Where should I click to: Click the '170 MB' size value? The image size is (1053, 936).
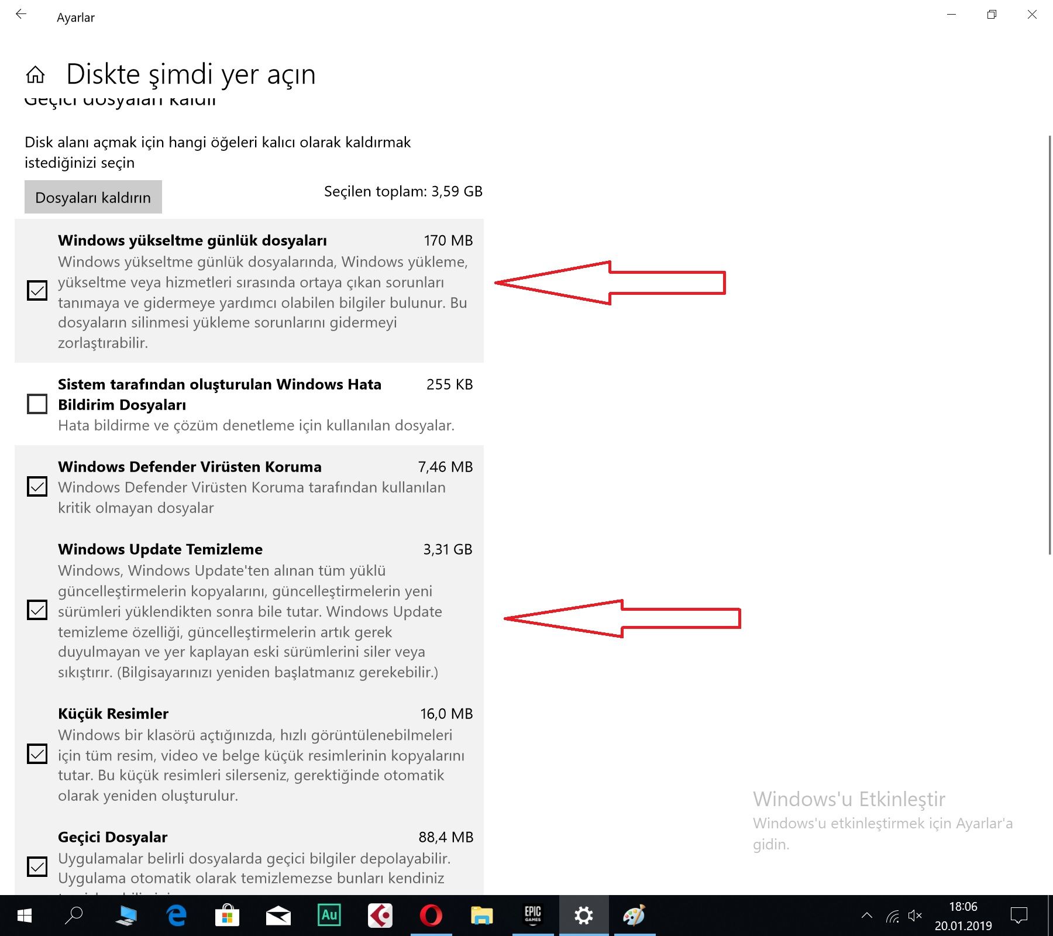[448, 240]
